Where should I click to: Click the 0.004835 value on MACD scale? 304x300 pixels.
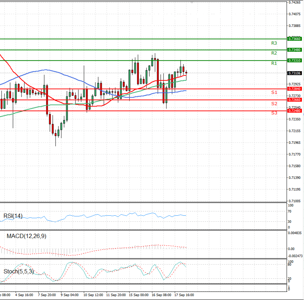coord(295,233)
